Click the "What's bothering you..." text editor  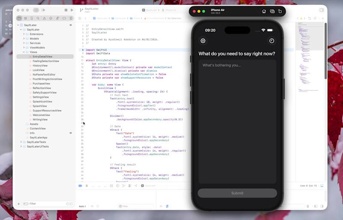(237, 122)
